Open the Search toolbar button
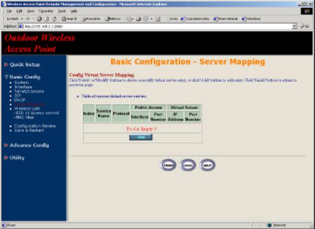This screenshot has width=315, height=229. point(69,19)
